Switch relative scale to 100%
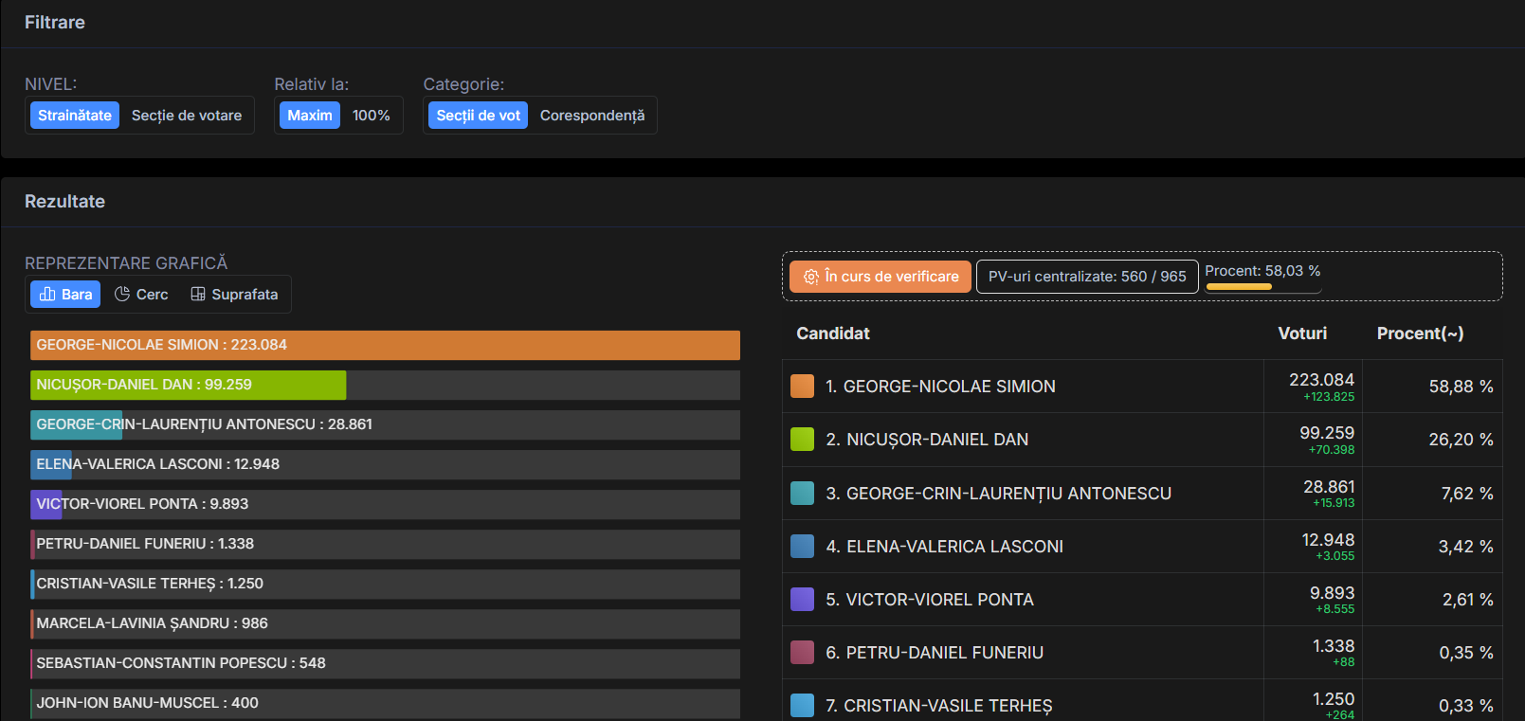 [x=371, y=116]
